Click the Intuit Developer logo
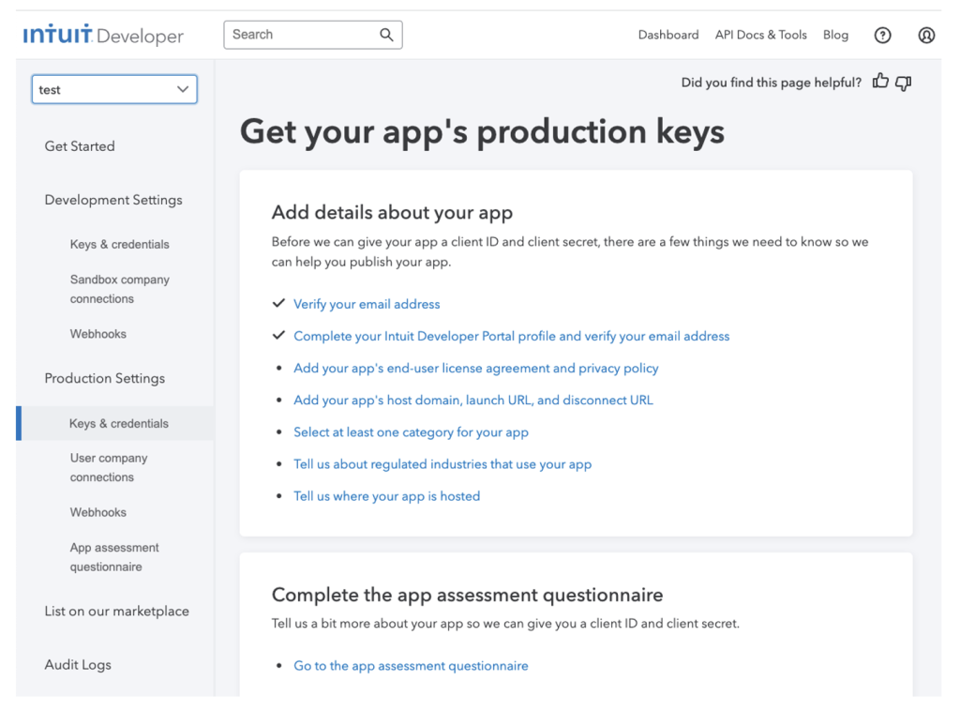The height and width of the screenshot is (711, 960). click(x=103, y=35)
